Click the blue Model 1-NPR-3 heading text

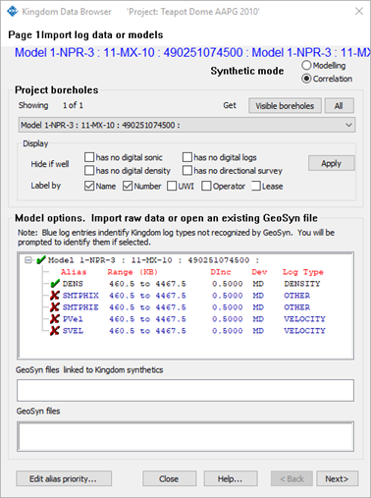click(x=192, y=53)
